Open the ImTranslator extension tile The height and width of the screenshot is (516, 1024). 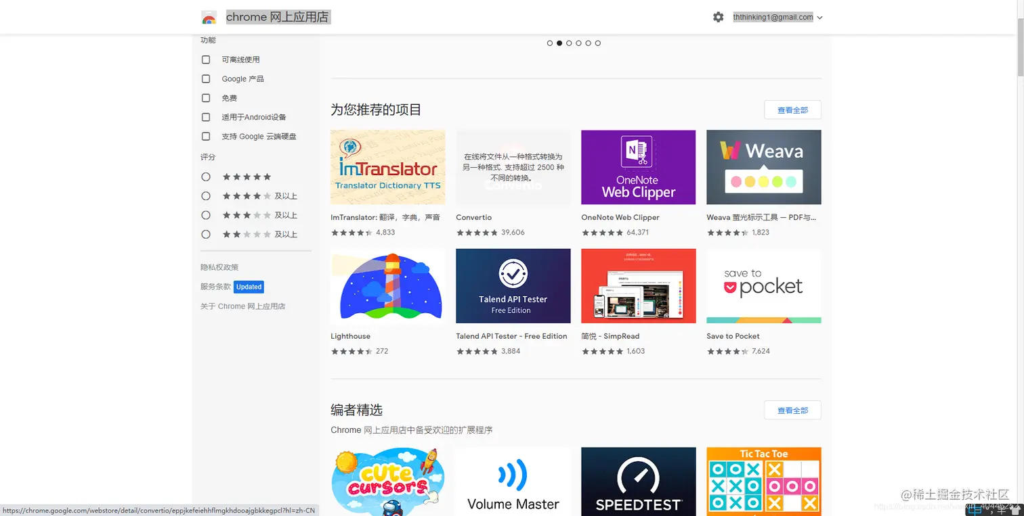coord(387,166)
